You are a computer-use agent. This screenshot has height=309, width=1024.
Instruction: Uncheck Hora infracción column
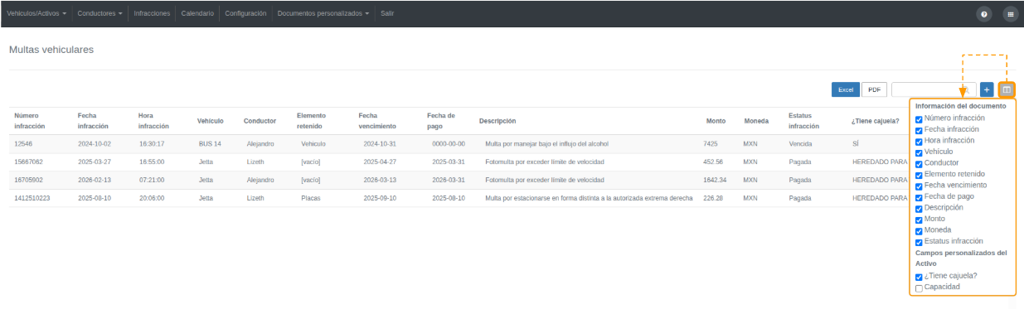(x=919, y=142)
